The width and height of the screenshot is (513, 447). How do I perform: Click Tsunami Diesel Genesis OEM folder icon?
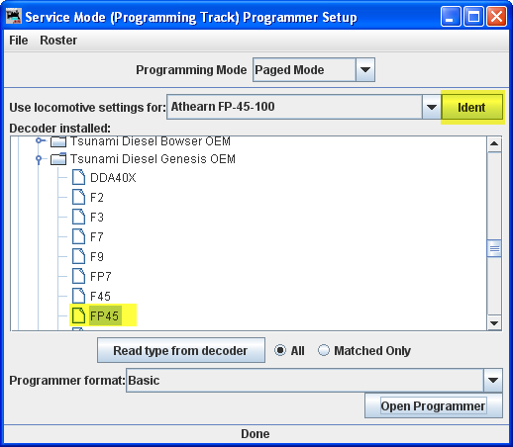[x=58, y=159]
